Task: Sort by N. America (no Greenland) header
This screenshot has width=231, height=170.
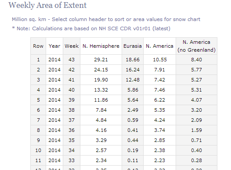Action: pyautogui.click(x=196, y=46)
